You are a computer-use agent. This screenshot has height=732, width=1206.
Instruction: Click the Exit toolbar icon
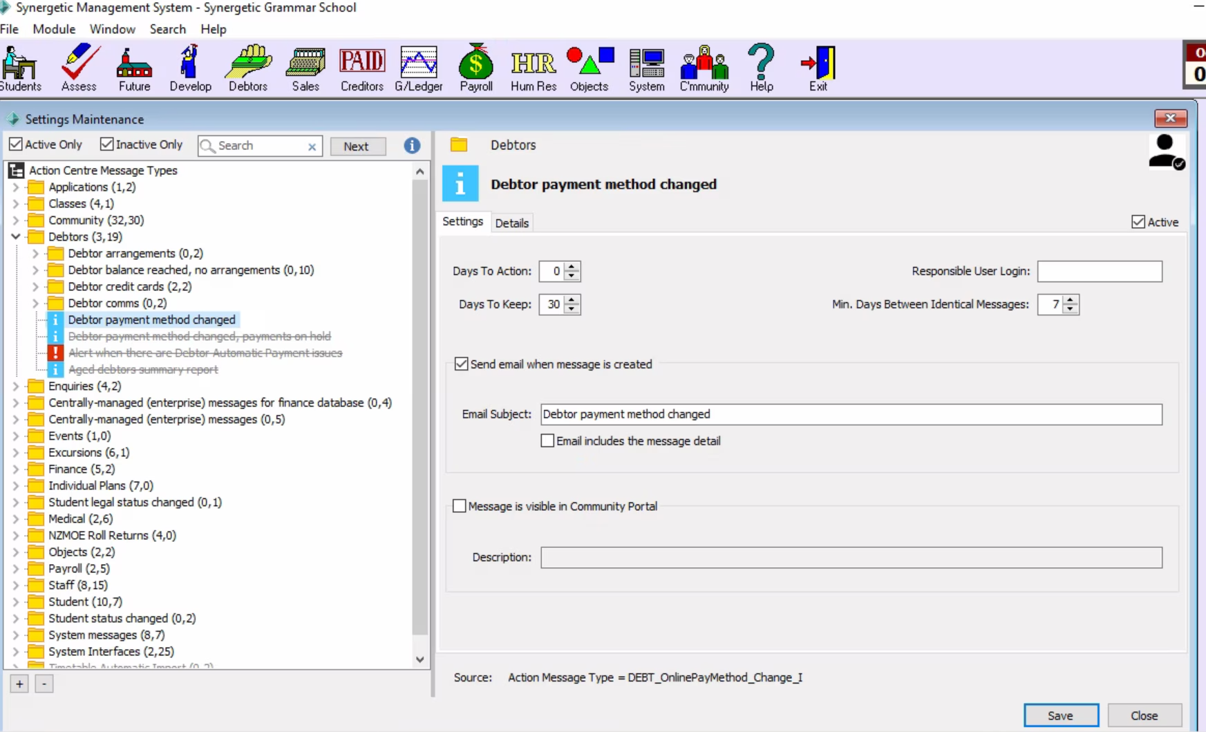pos(818,68)
